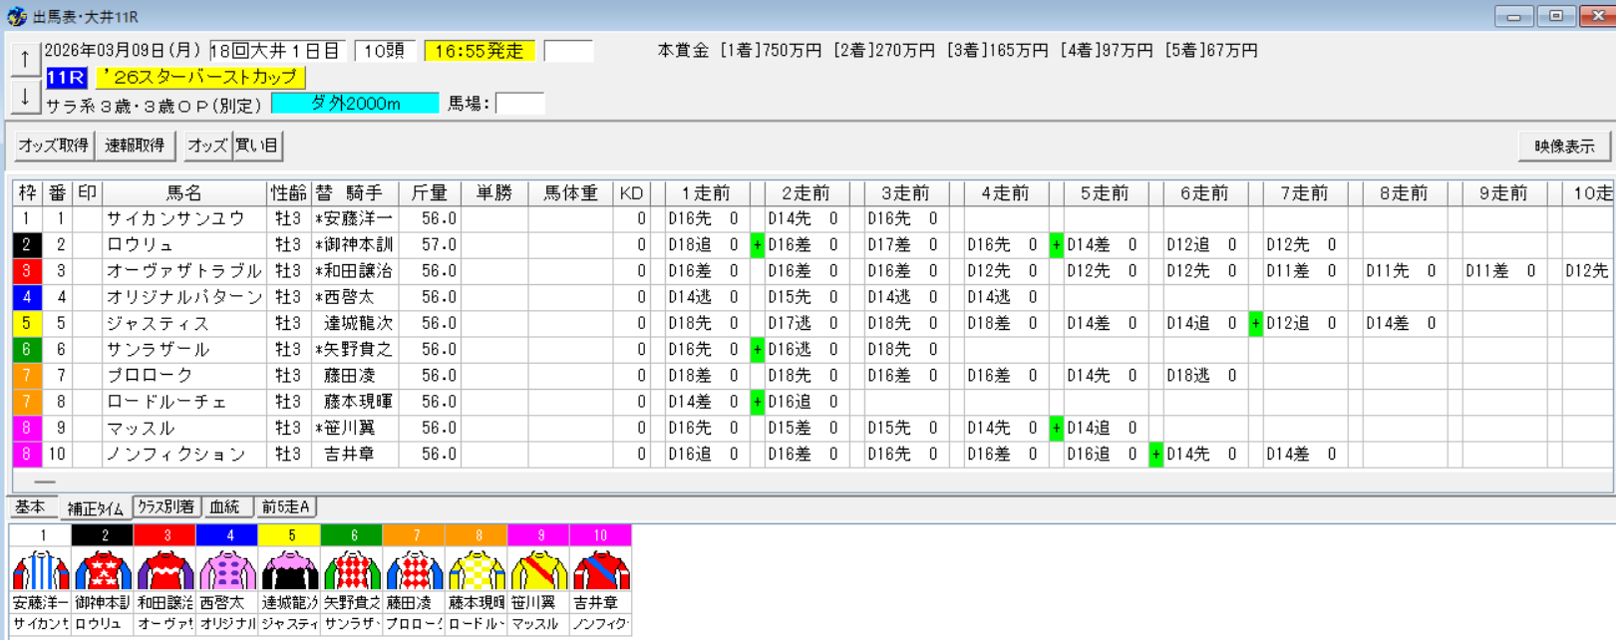Click 馬体重 column header
1616x640 pixels.
tap(570, 192)
